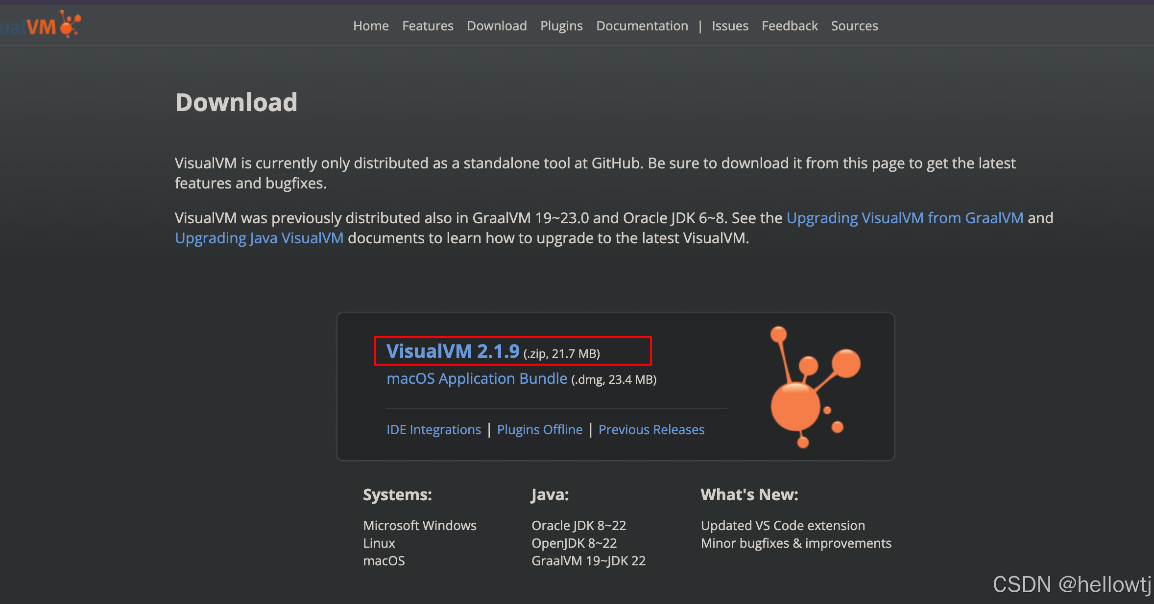Open the Feedback nav link
Viewport: 1154px width, 604px height.
coord(790,26)
